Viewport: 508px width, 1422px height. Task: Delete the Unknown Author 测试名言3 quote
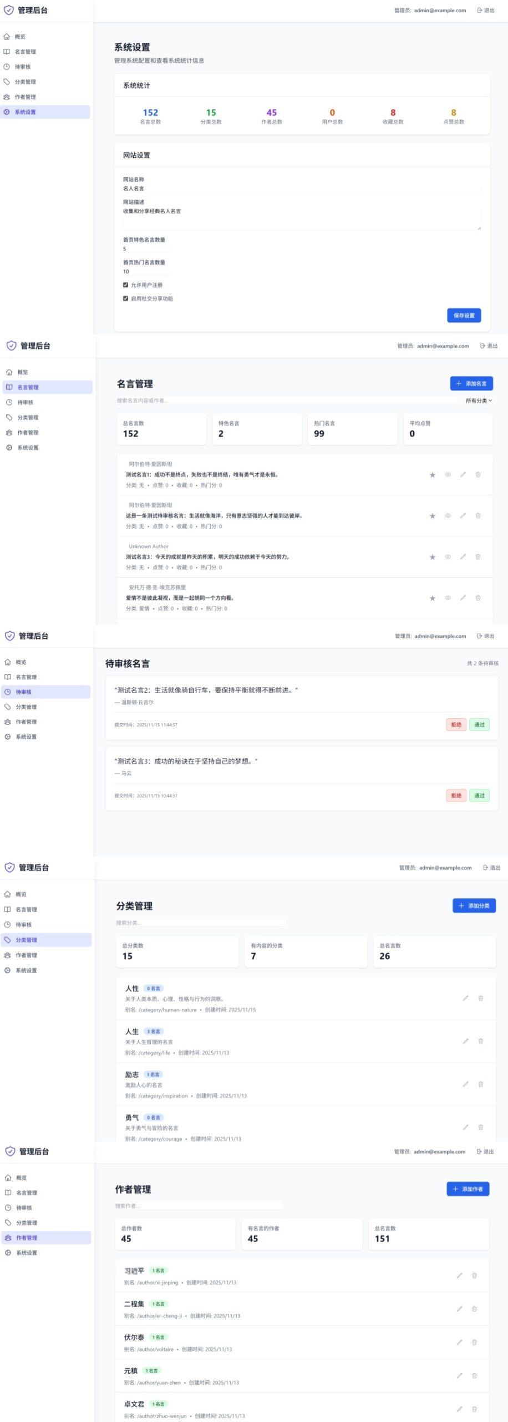pyautogui.click(x=477, y=557)
